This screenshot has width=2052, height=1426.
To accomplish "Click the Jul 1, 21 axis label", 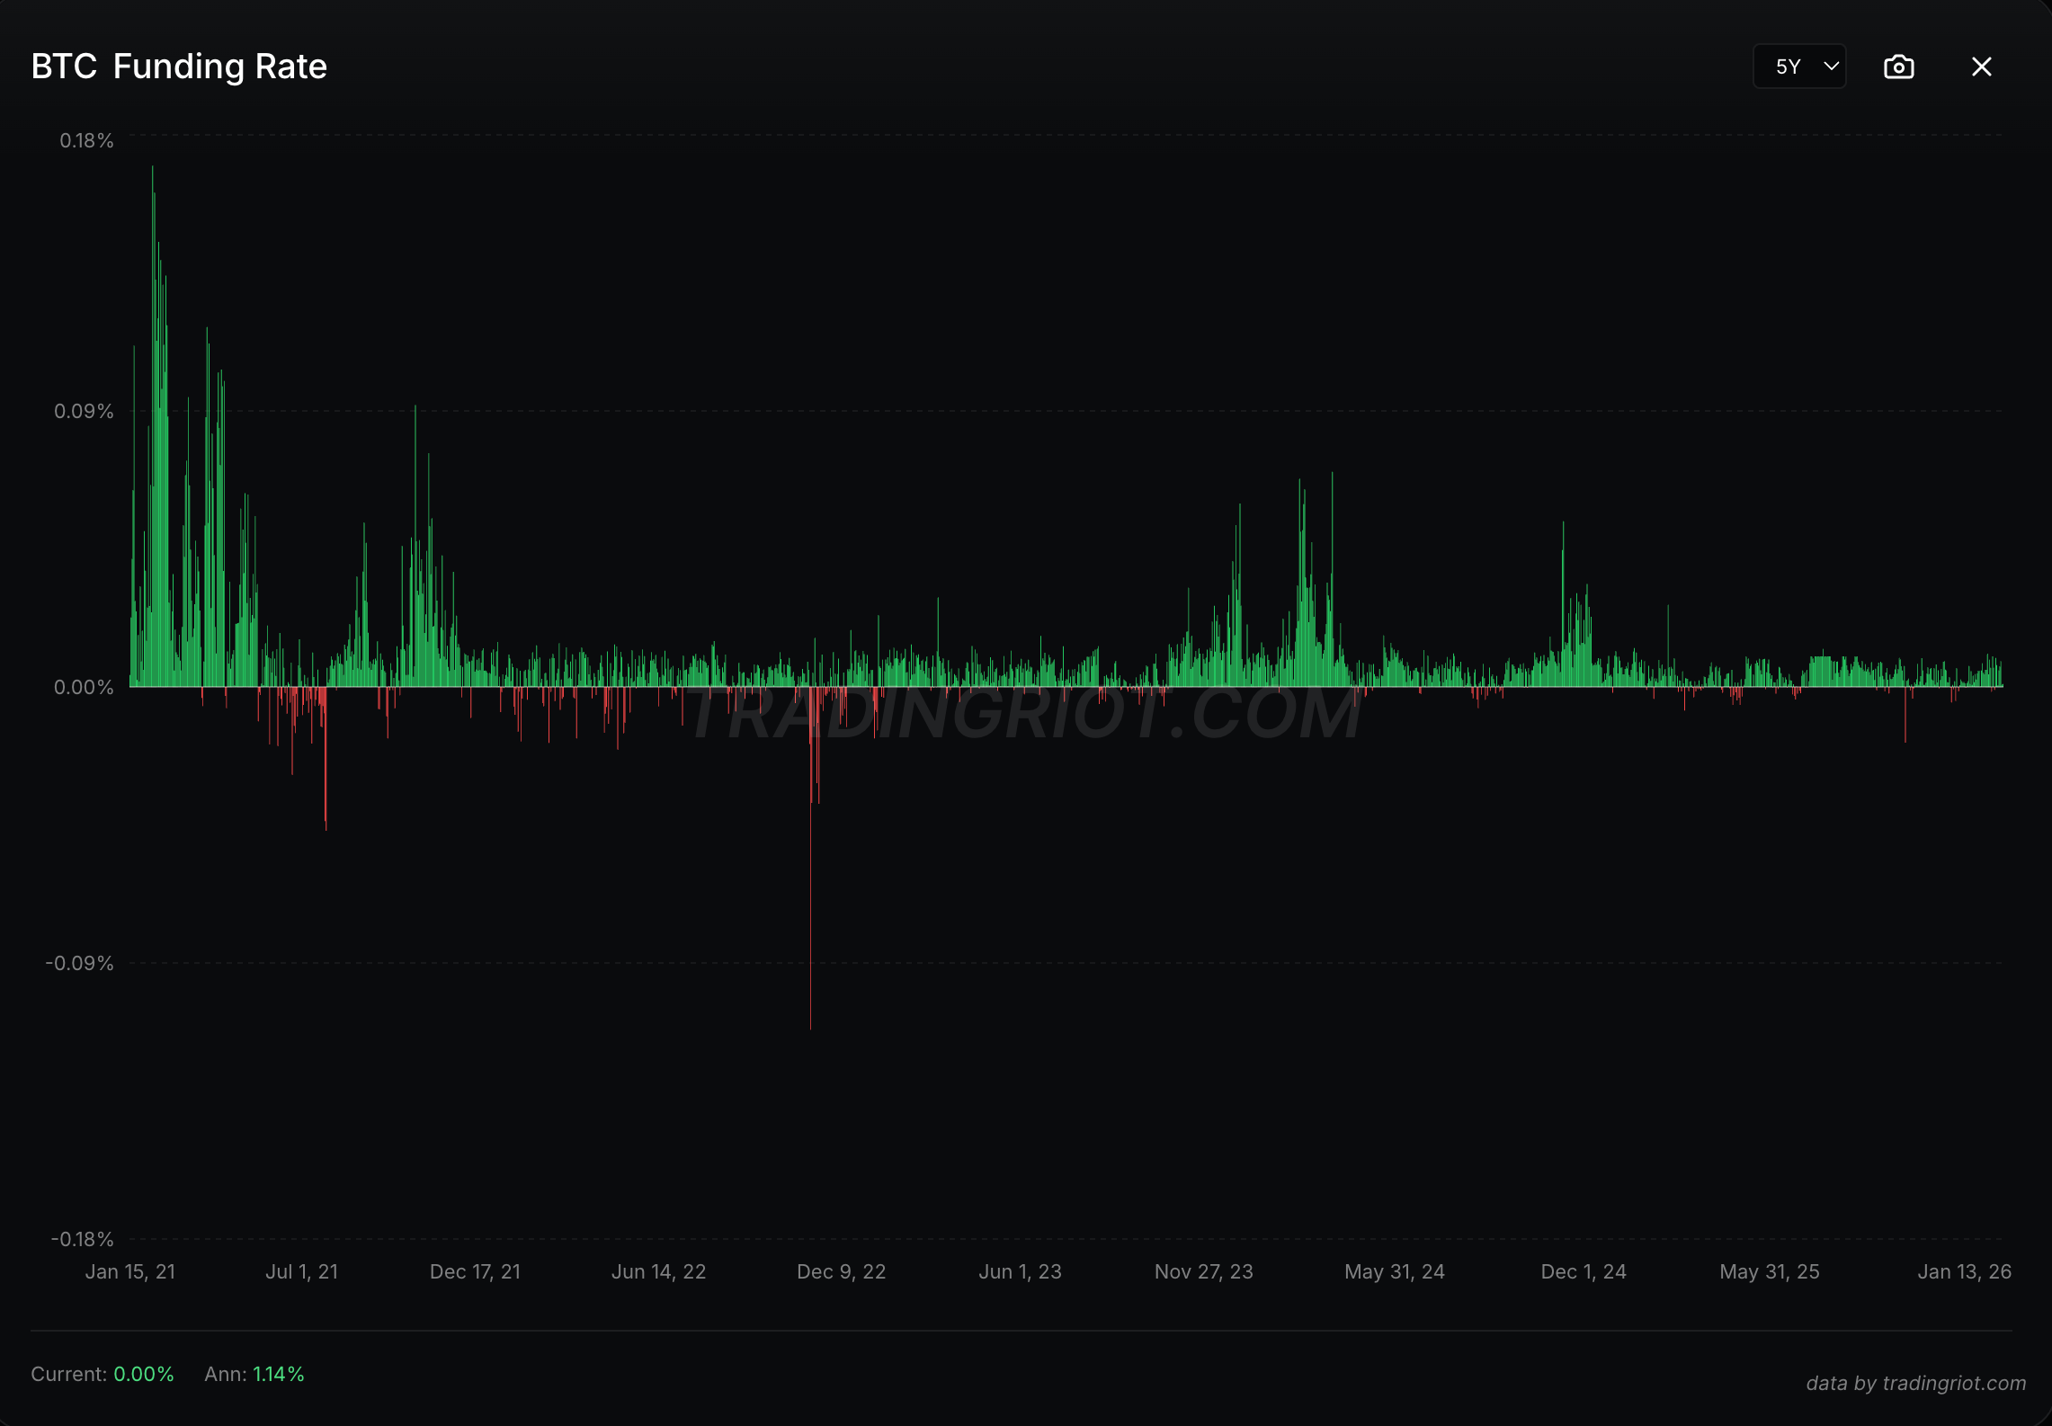I will pyautogui.click(x=301, y=1271).
